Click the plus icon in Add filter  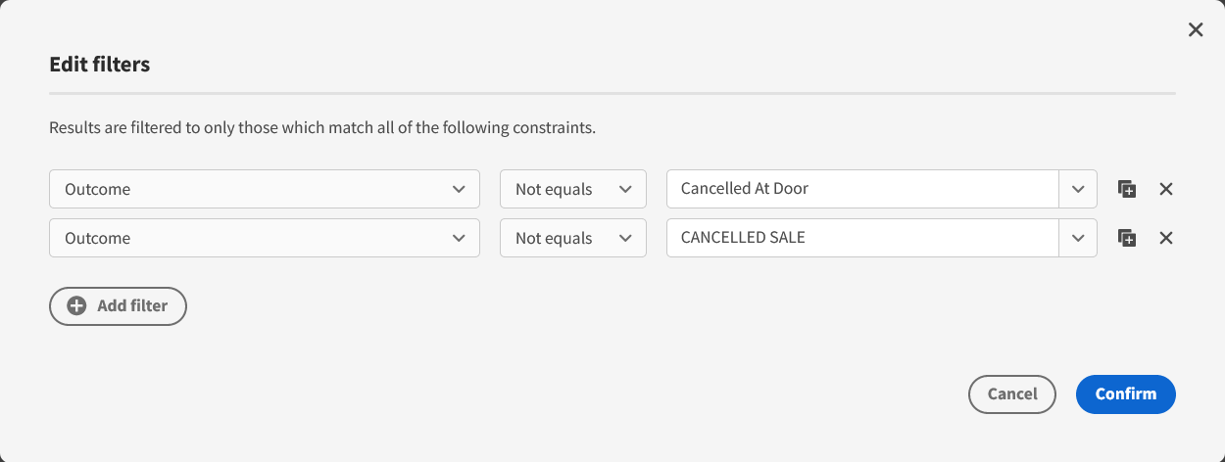(x=76, y=305)
